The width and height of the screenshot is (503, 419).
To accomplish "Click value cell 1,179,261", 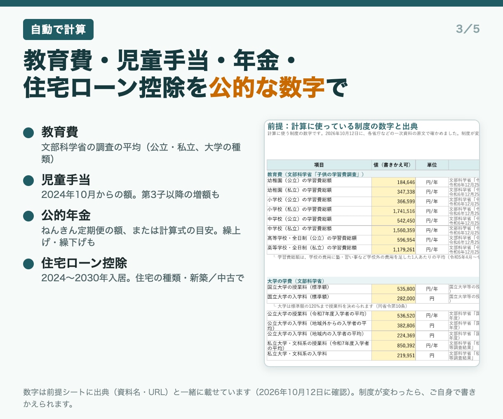I will pos(393,250).
